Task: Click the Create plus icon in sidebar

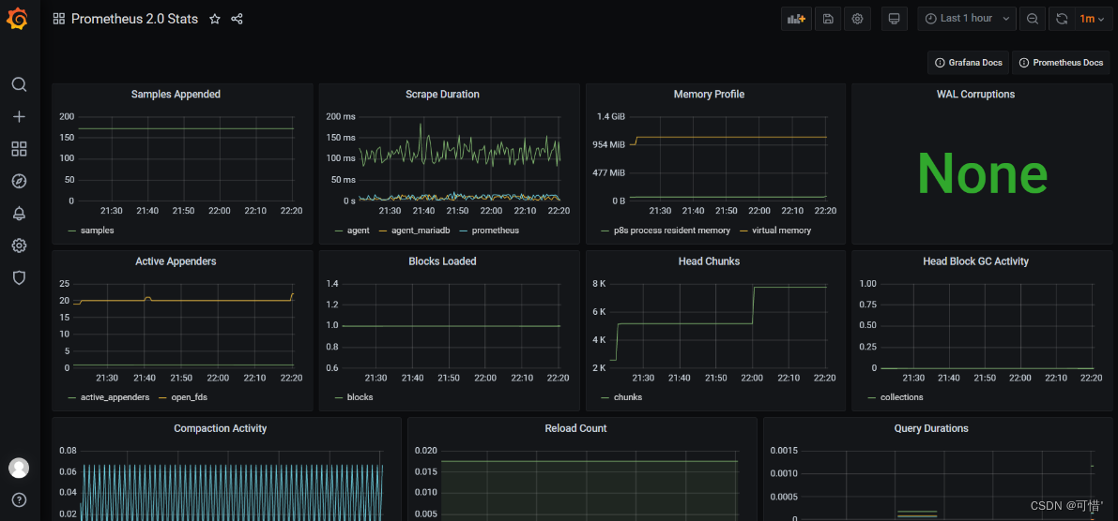Action: (x=20, y=117)
